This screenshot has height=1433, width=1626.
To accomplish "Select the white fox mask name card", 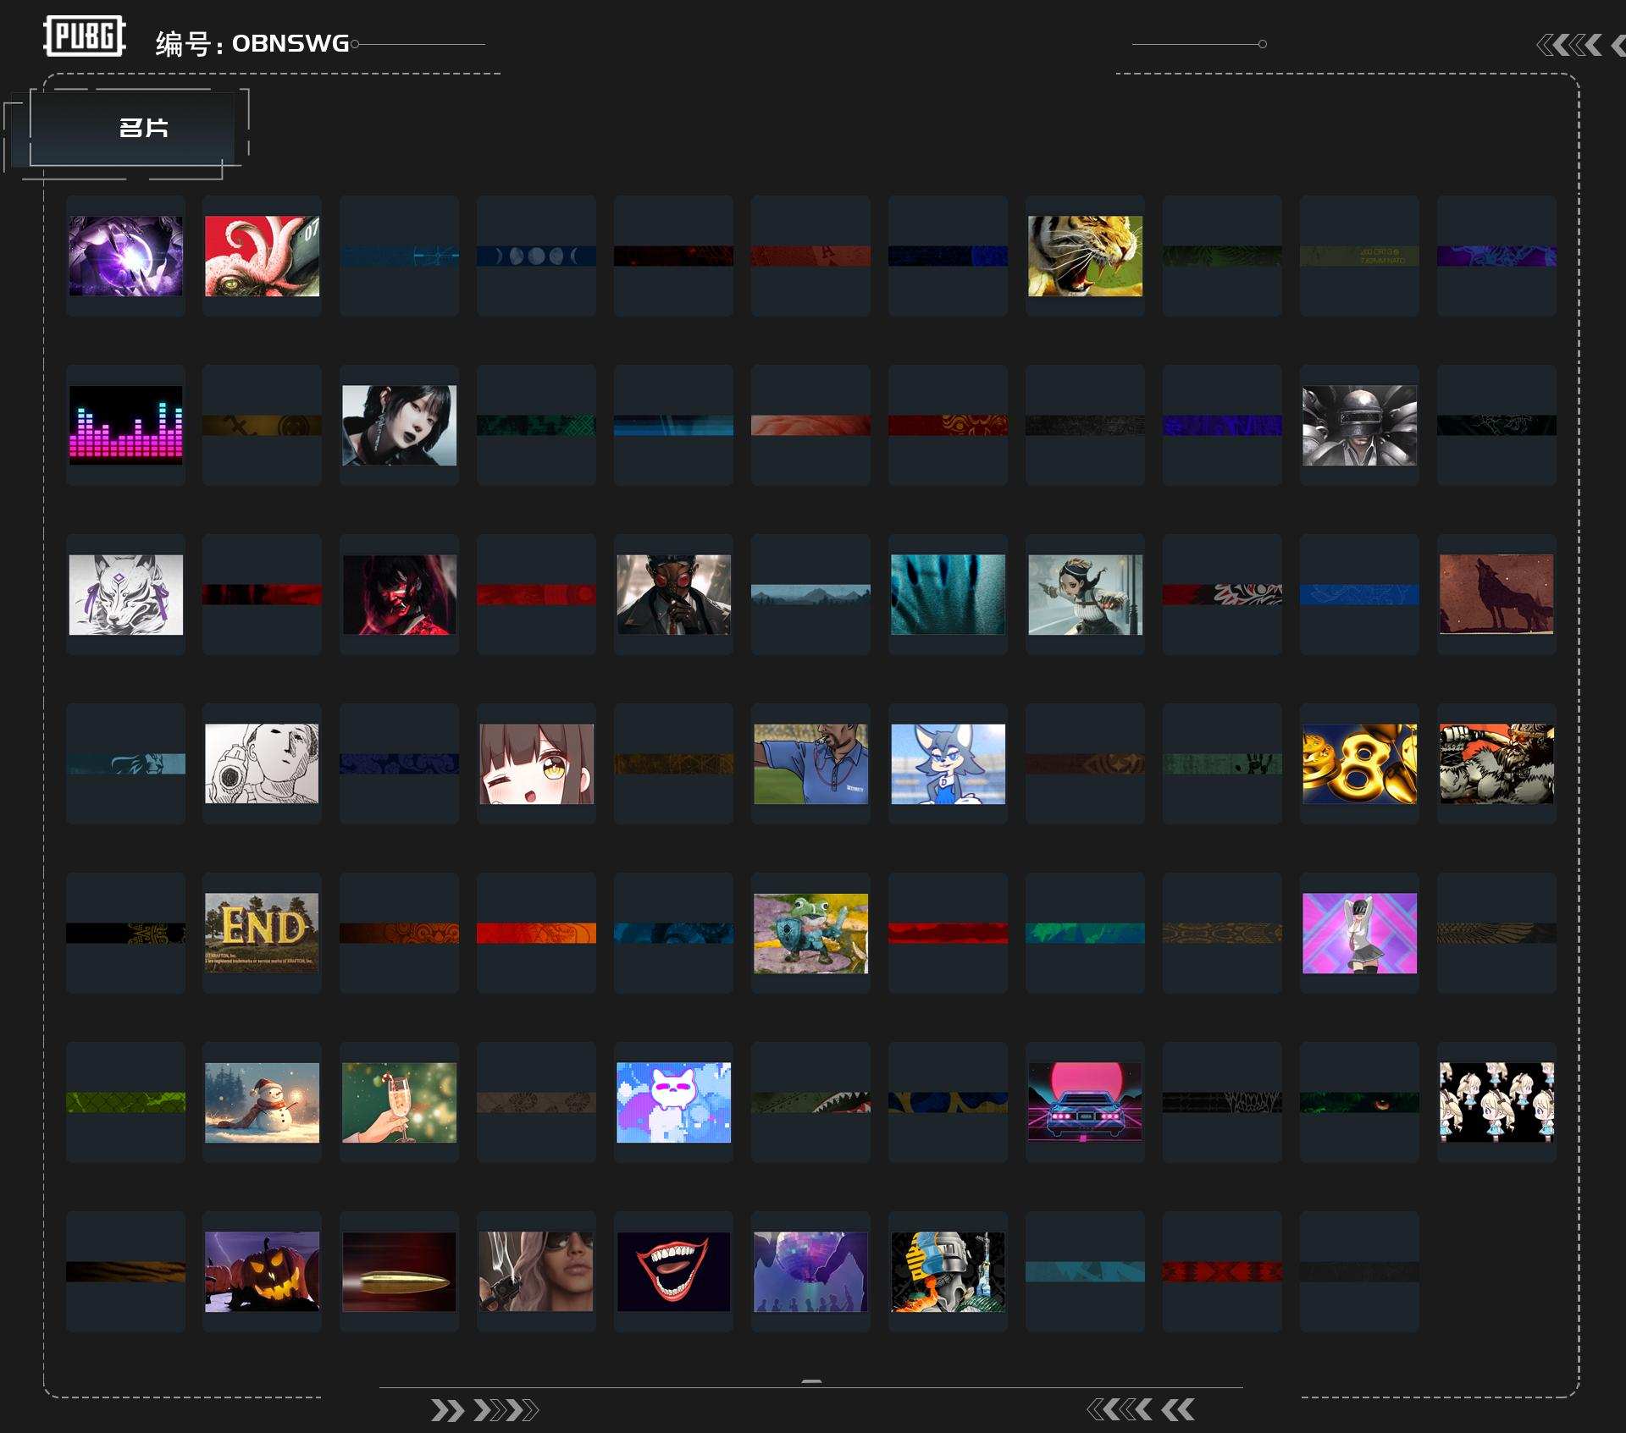I will [125, 594].
